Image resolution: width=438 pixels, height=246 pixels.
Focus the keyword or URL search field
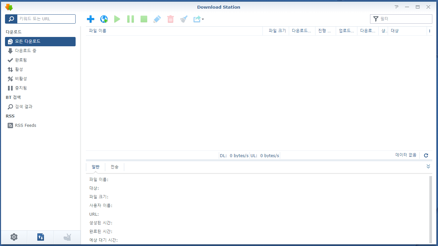coord(46,19)
